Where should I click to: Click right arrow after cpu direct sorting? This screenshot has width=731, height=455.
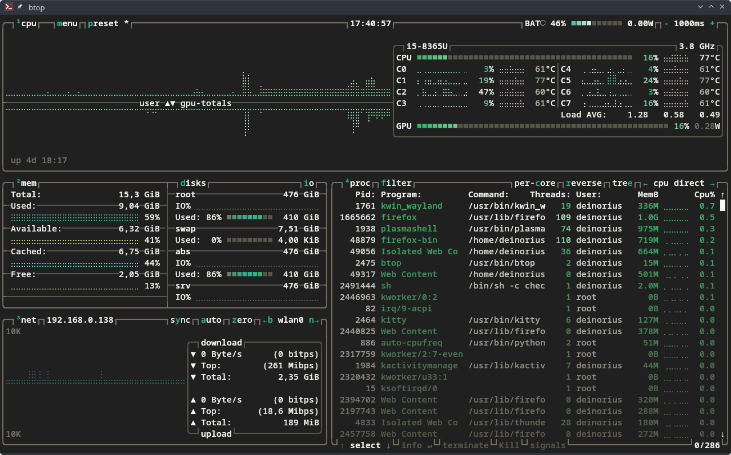pos(712,183)
